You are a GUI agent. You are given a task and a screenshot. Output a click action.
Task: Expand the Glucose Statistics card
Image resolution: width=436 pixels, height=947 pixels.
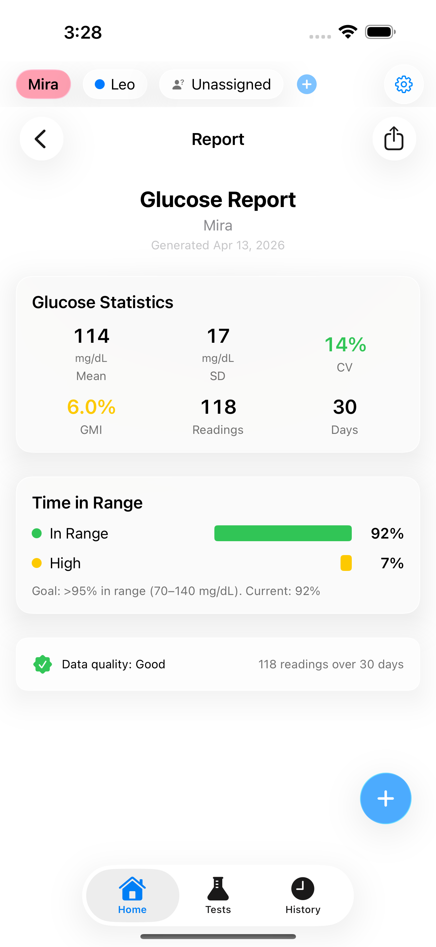[218, 366]
